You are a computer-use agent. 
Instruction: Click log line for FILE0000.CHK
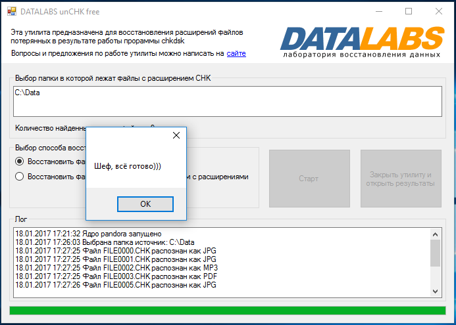coord(115,251)
